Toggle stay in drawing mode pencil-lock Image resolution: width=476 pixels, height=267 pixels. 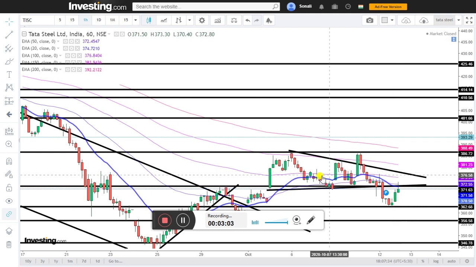(9, 174)
